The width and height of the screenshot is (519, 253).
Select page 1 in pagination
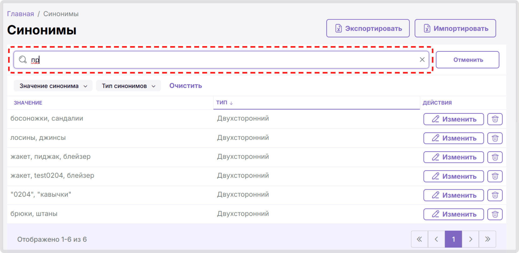pyautogui.click(x=453, y=239)
